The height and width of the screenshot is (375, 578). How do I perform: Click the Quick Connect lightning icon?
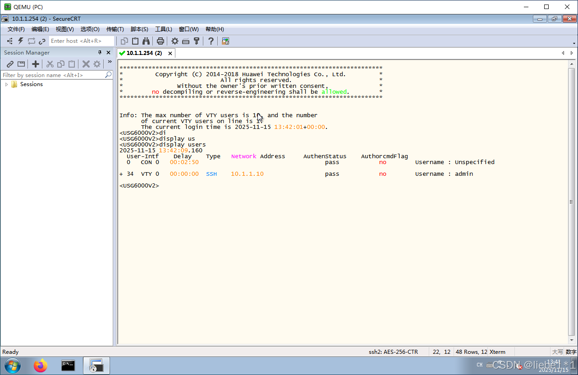[x=21, y=41]
